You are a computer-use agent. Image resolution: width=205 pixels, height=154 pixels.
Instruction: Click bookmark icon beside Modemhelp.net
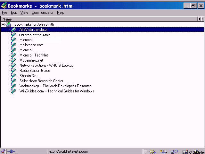click(x=13, y=60)
